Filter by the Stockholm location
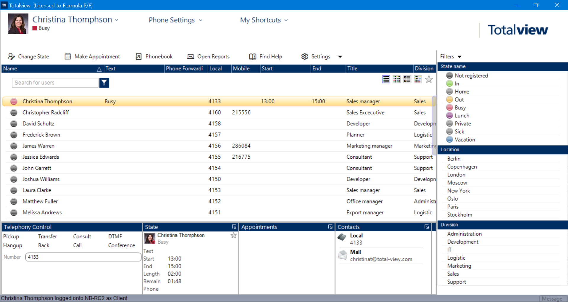This screenshot has width=568, height=302. tap(460, 215)
